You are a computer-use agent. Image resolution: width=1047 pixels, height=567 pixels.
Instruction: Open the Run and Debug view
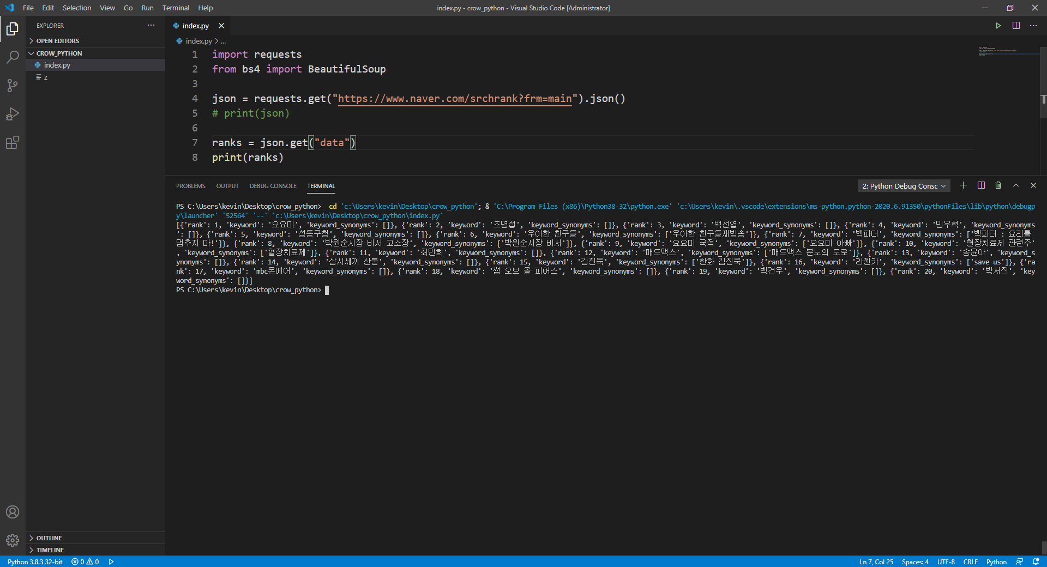click(x=13, y=114)
